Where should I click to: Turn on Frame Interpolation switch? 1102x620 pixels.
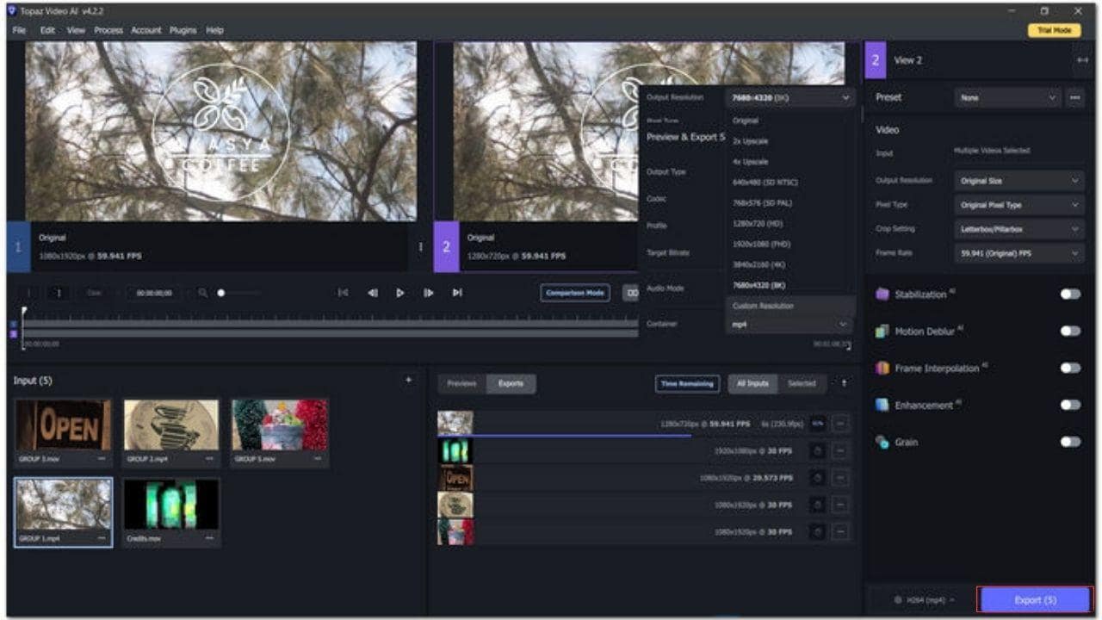[x=1070, y=368]
